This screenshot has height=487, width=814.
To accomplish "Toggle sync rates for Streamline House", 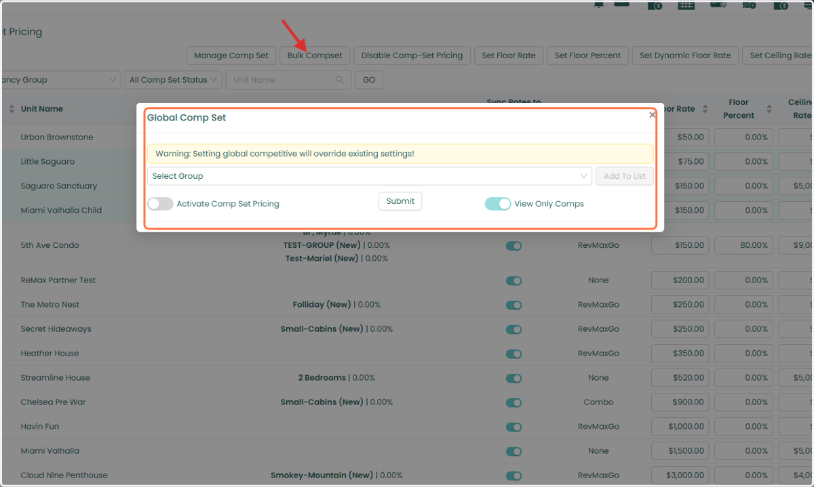I will (513, 378).
